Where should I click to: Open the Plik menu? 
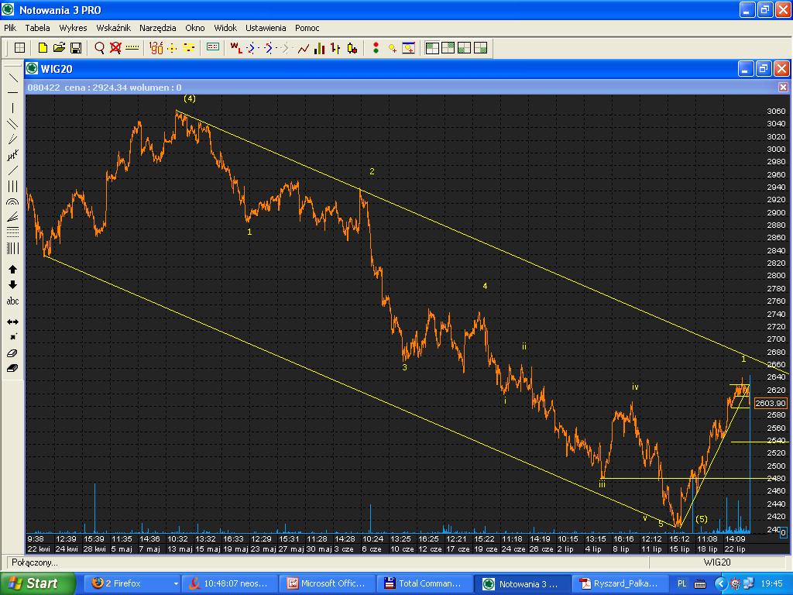pos(10,28)
